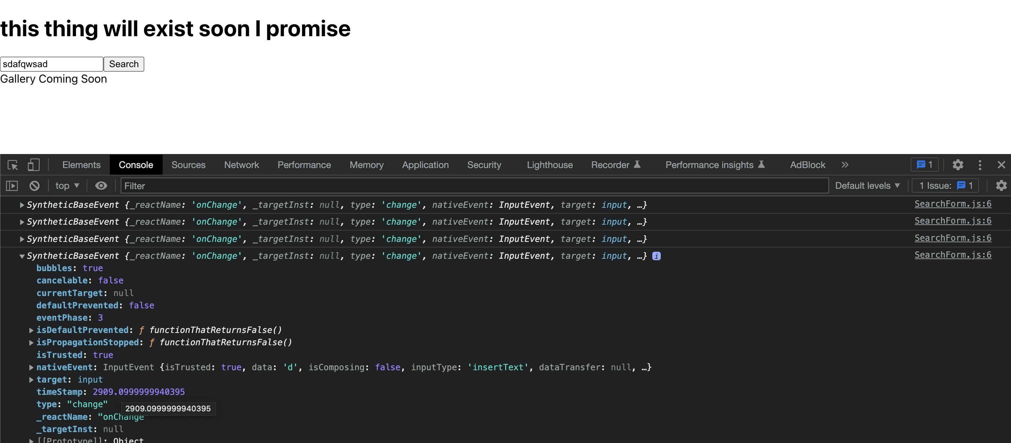Switch to the Sources tab
The height and width of the screenshot is (443, 1011).
click(188, 164)
